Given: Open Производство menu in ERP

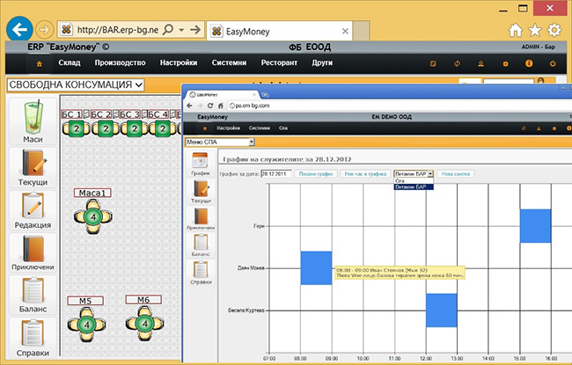Looking at the screenshot, I should click(120, 62).
